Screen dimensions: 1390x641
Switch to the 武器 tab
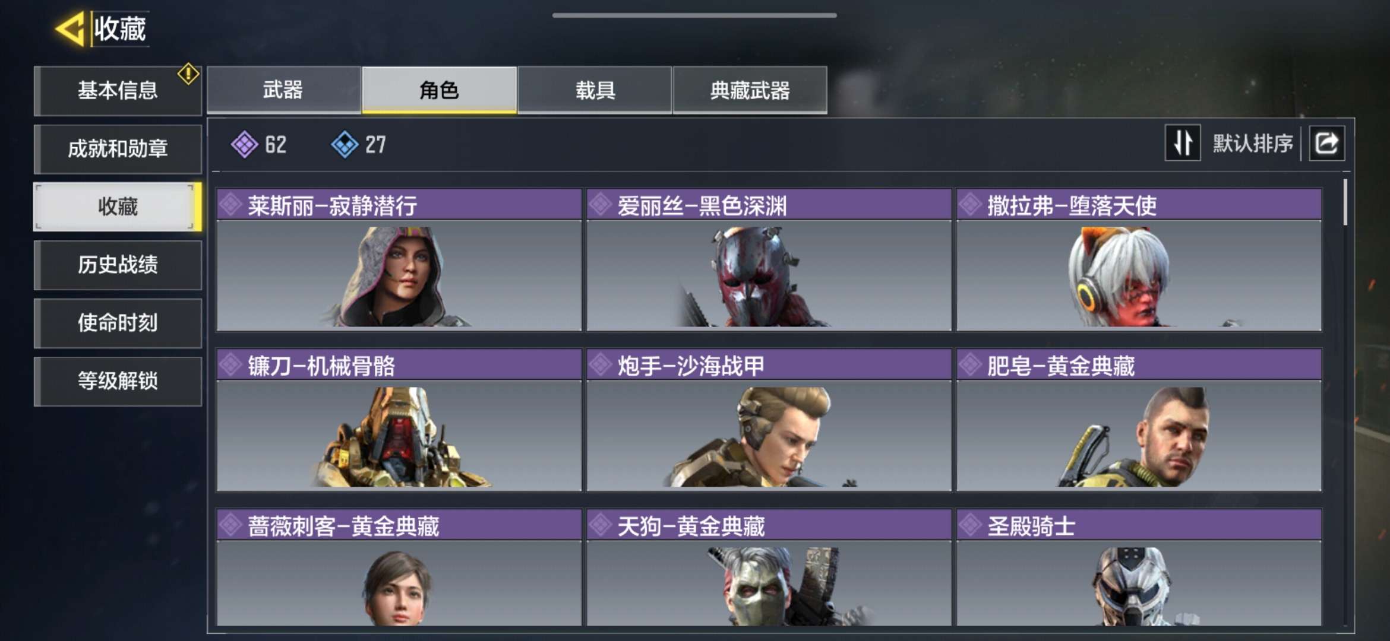coord(283,90)
